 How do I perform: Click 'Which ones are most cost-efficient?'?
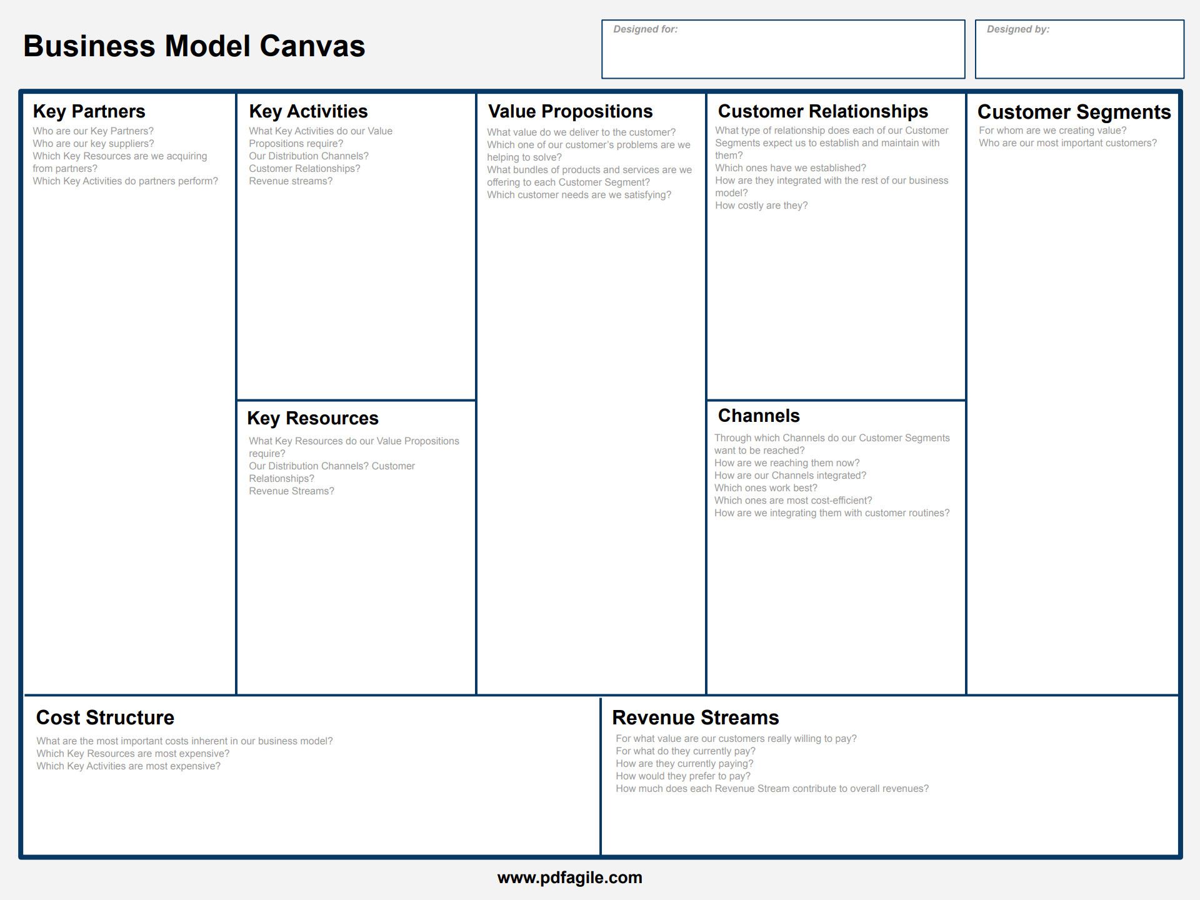pos(793,501)
